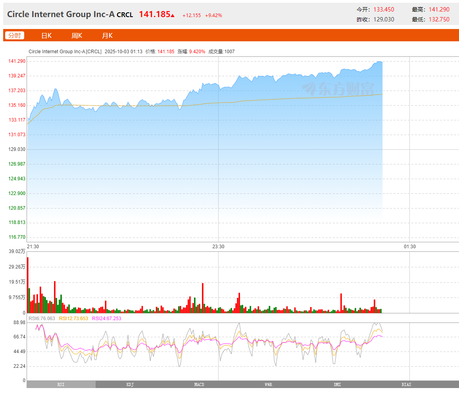
Task: Show the MACD indicator
Action: point(199,384)
